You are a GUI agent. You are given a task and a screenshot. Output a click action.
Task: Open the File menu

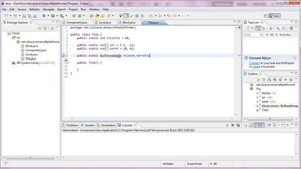click(x=4, y=9)
